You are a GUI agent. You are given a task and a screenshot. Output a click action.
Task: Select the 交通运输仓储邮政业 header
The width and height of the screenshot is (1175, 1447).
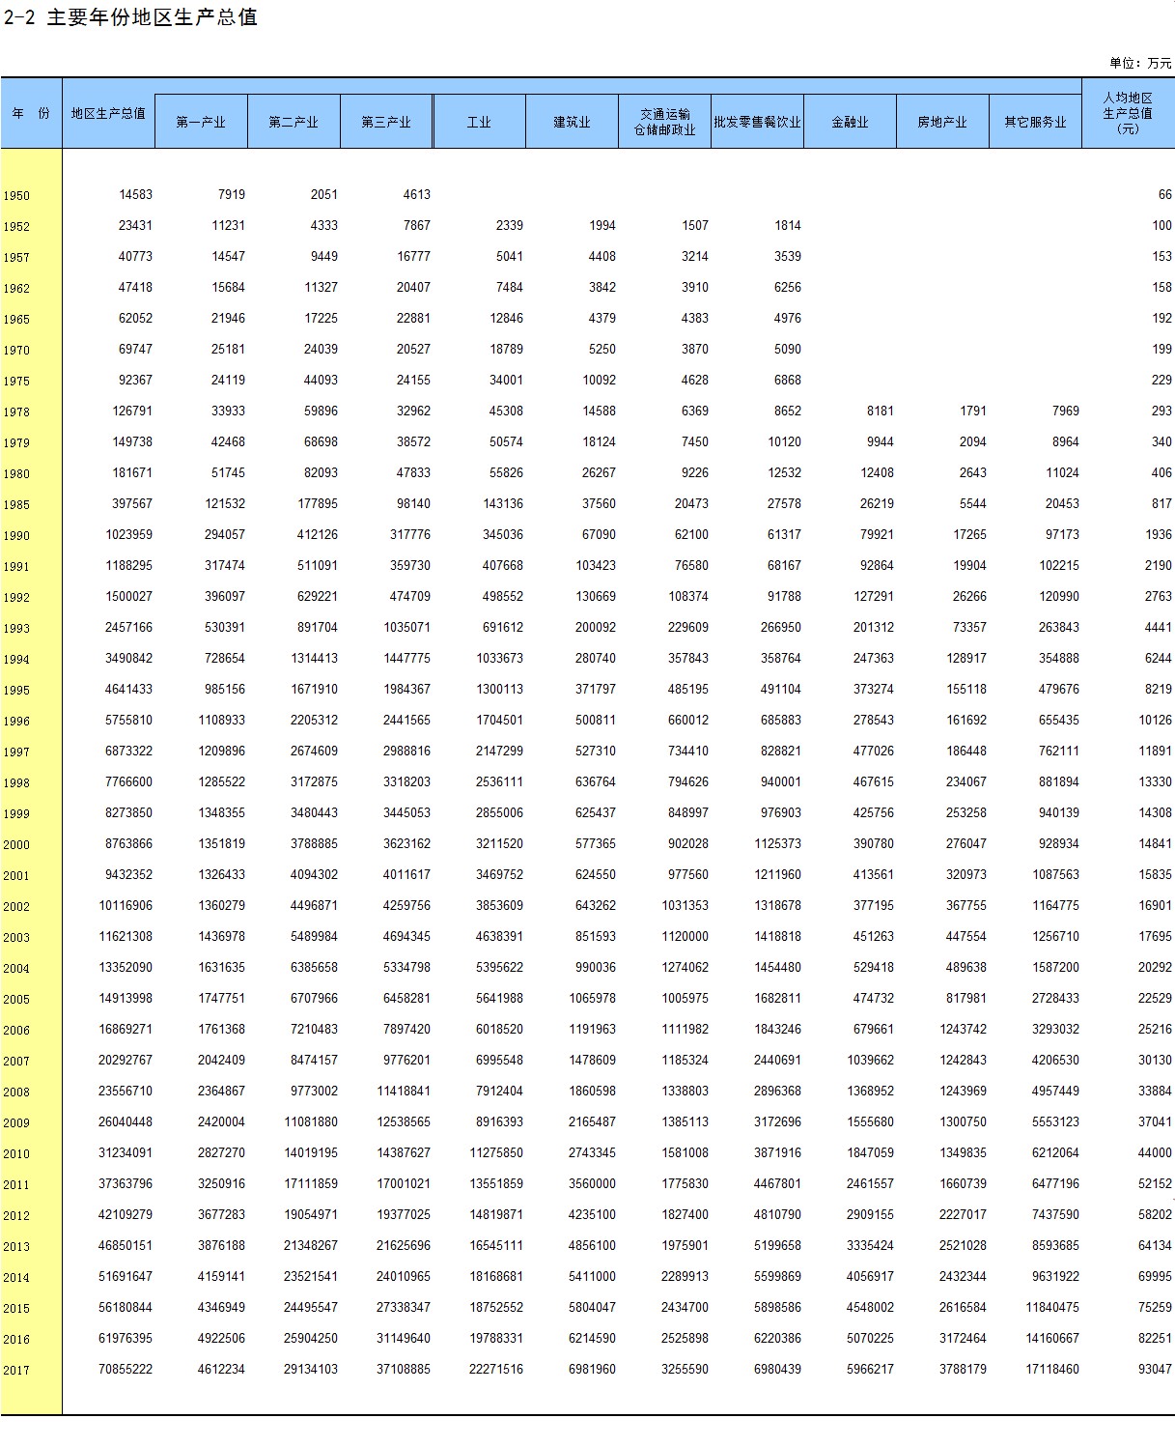[664, 122]
